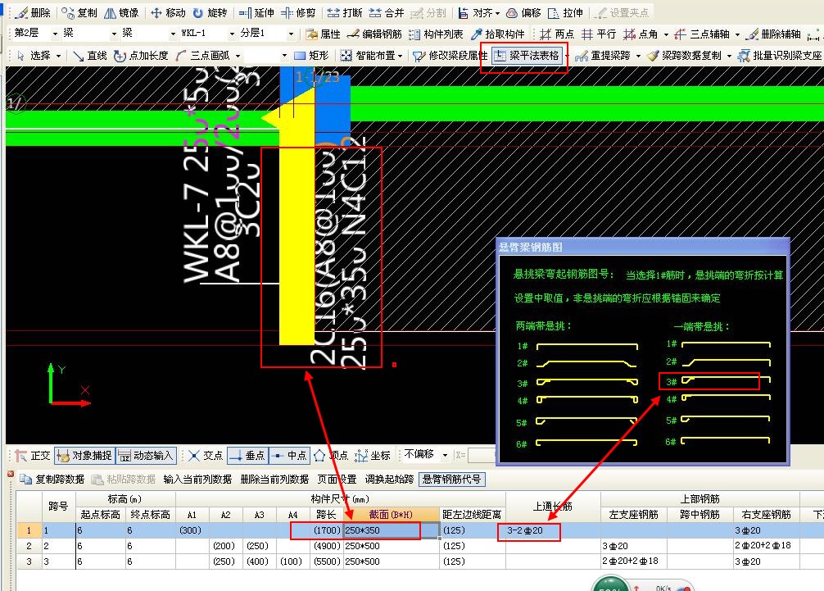Toggle 正交 orthogonal mode

click(x=33, y=456)
